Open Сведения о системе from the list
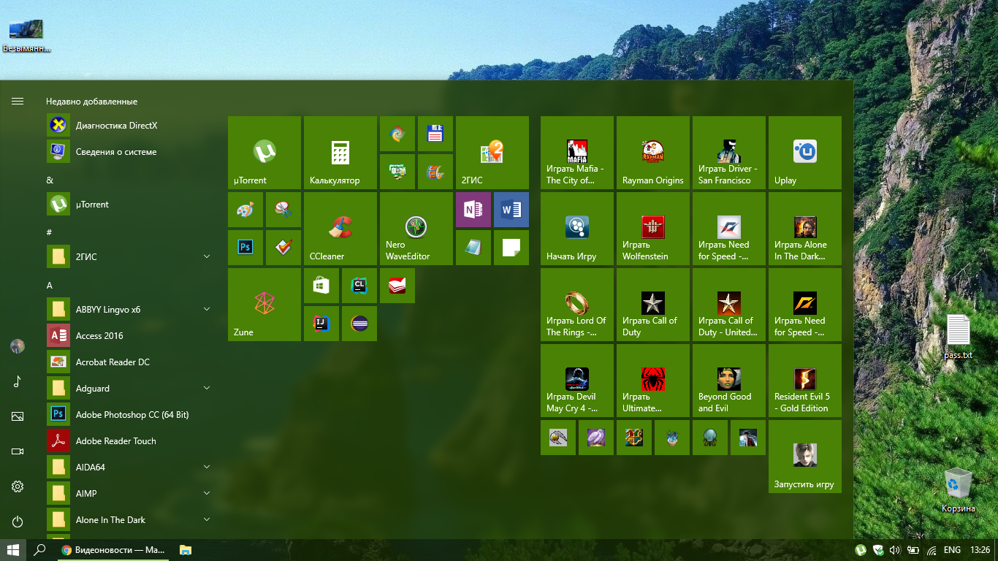The image size is (998, 561). pyautogui.click(x=132, y=151)
